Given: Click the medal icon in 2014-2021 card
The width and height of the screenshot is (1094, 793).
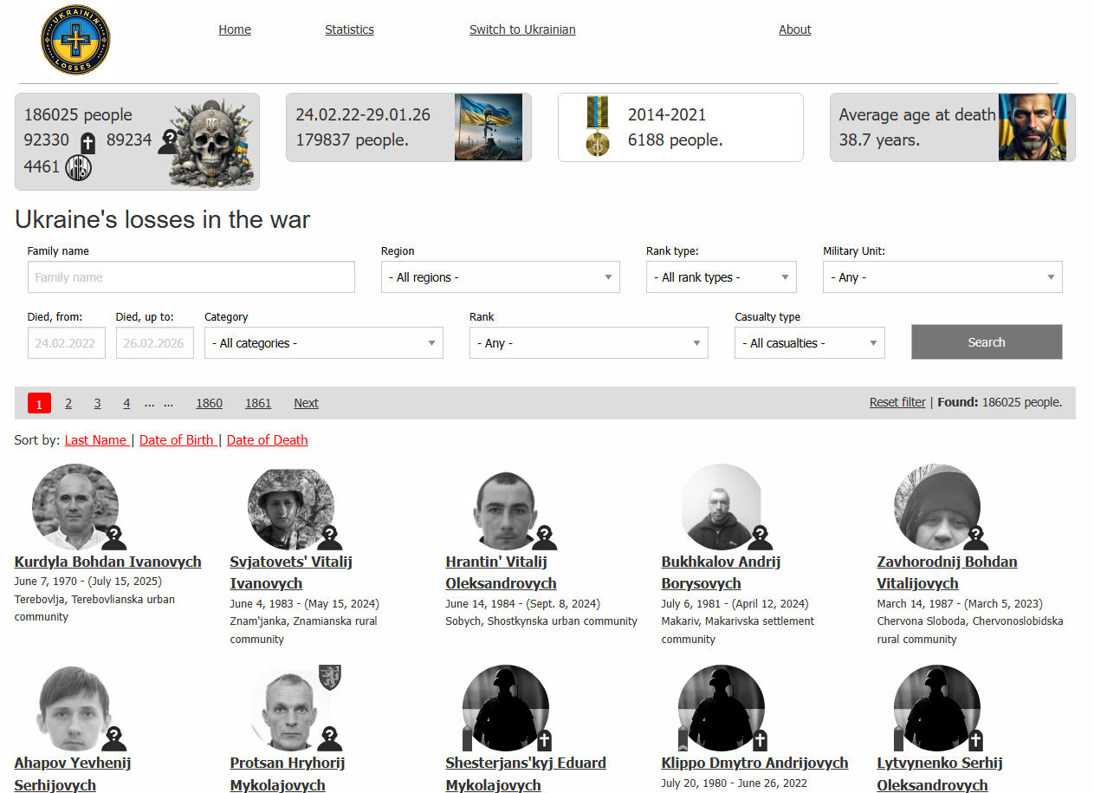Looking at the screenshot, I should click(x=598, y=127).
